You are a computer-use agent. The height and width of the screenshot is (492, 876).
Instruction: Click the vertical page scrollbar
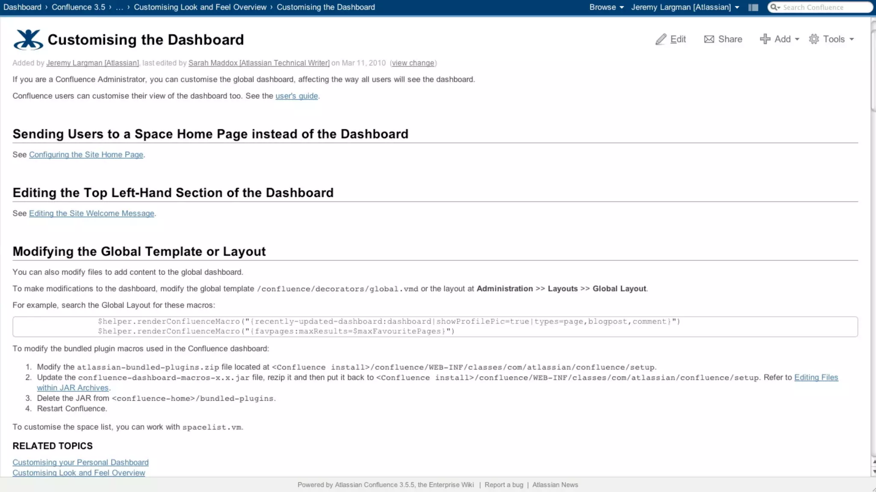click(873, 68)
